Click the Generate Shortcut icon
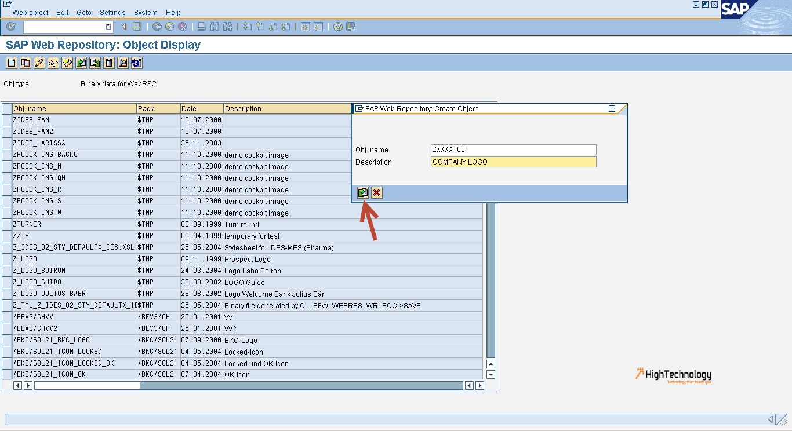Image resolution: width=792 pixels, height=431 pixels. pos(318,27)
